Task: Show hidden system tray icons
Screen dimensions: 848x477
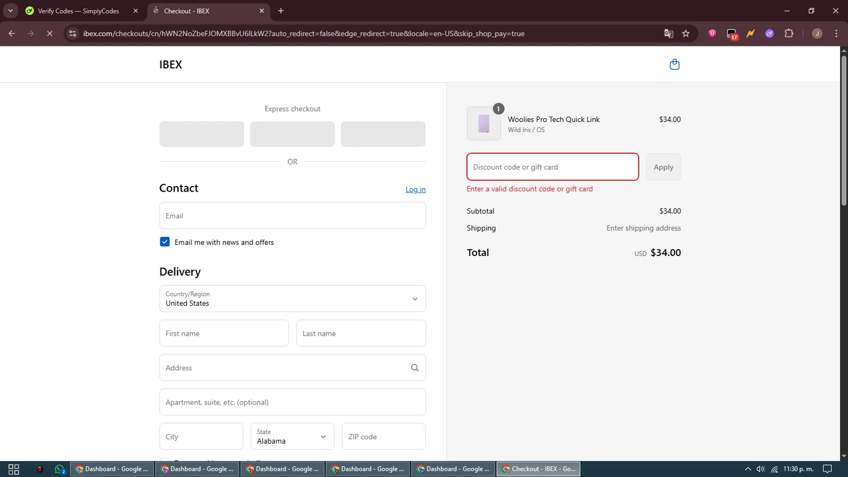Action: click(x=748, y=469)
